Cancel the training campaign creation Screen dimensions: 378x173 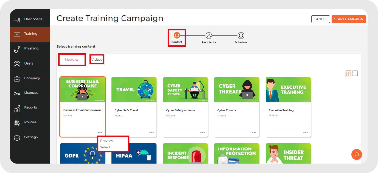(x=320, y=19)
